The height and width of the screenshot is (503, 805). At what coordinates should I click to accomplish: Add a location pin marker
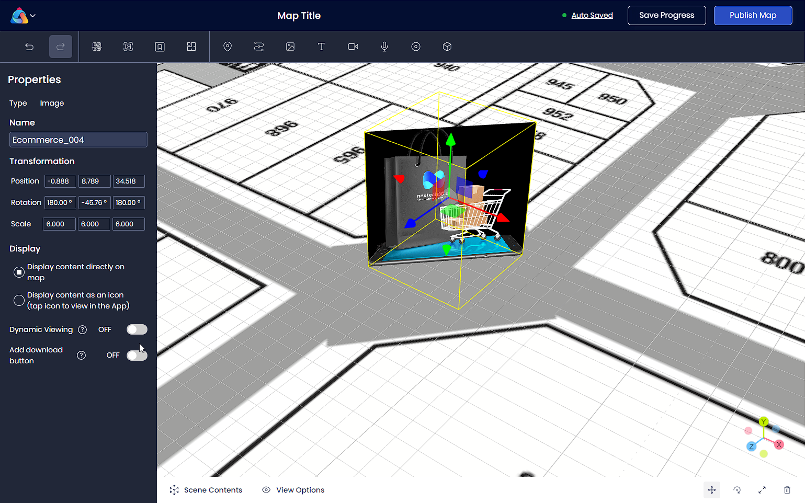(x=228, y=47)
